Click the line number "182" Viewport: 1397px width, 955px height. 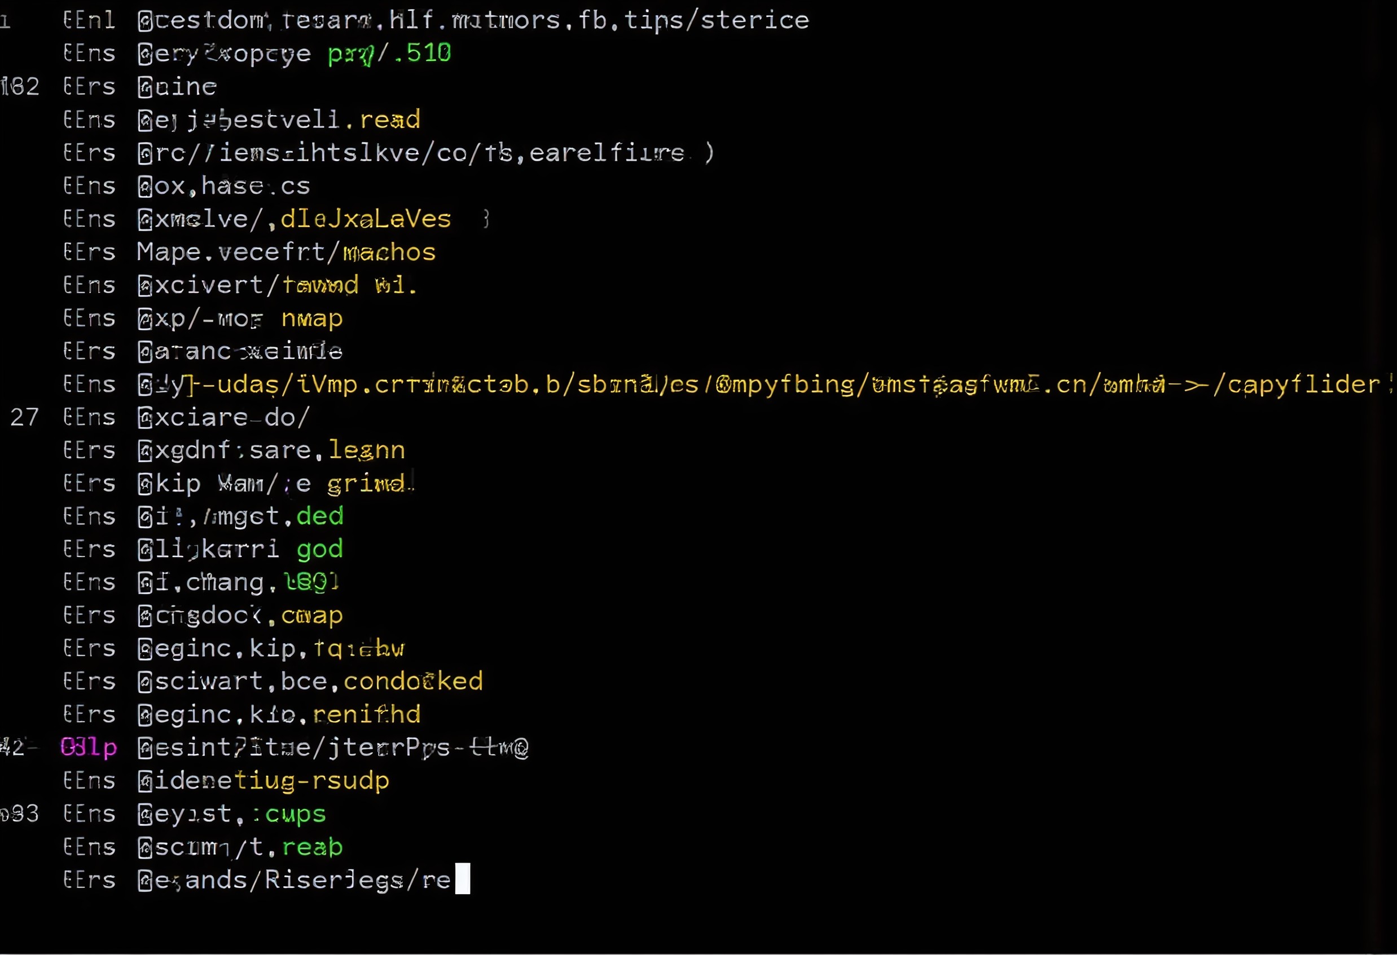(20, 87)
